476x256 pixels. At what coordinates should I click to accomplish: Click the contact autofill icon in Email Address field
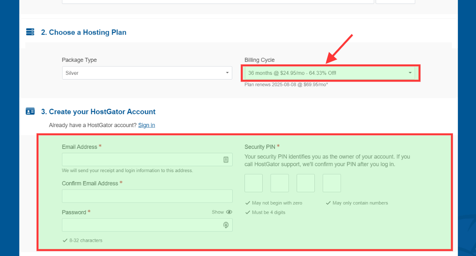coord(226,160)
